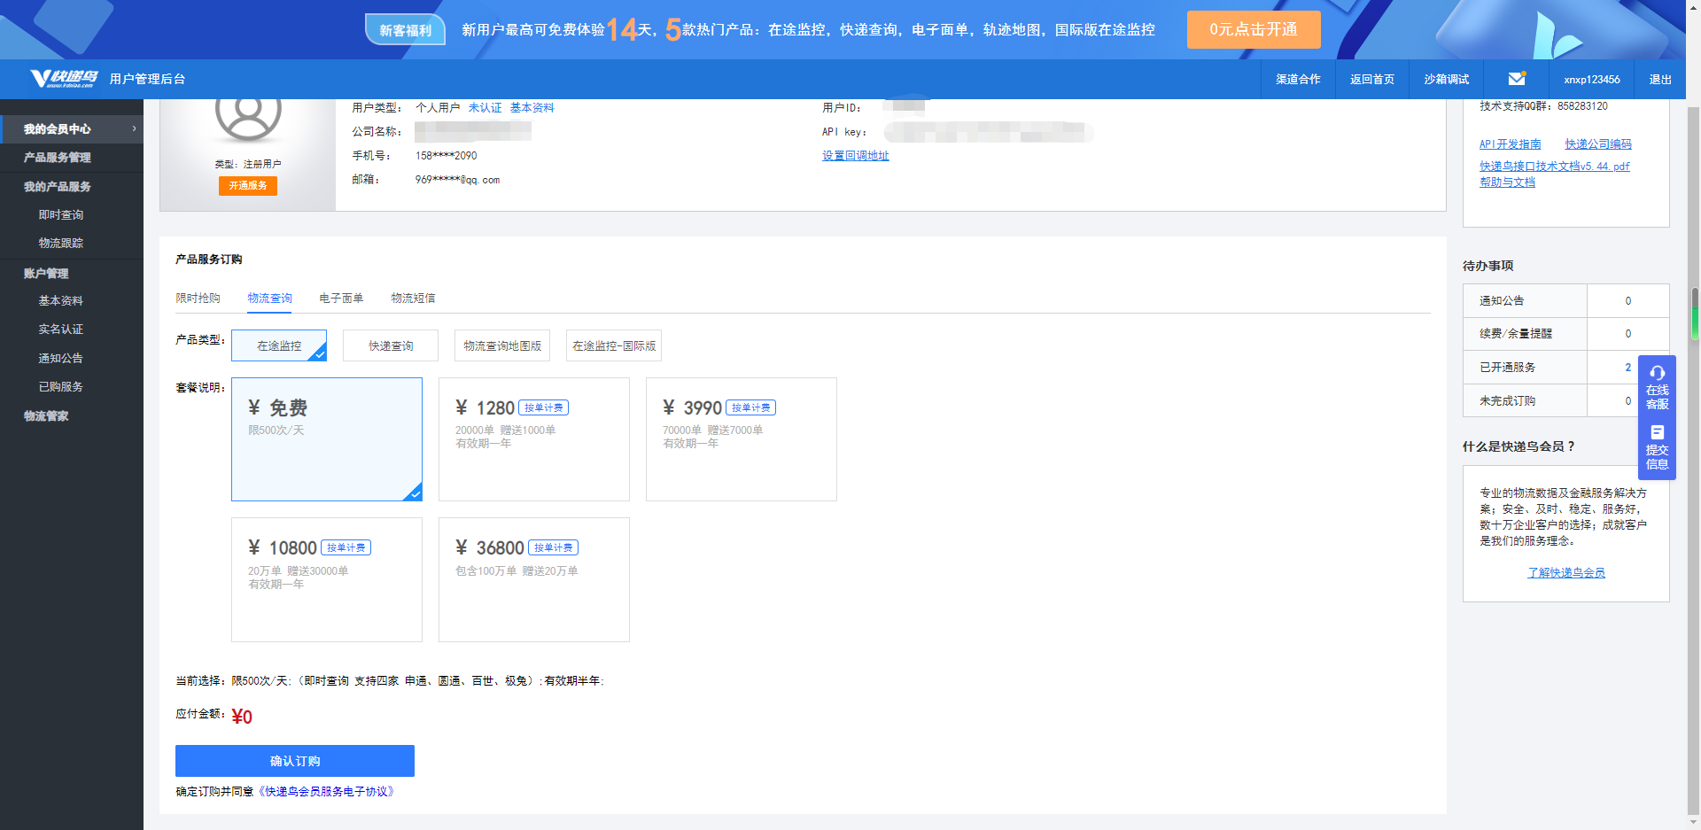1701x830 pixels.
Task: Select the 免费 package card
Action: [327, 439]
